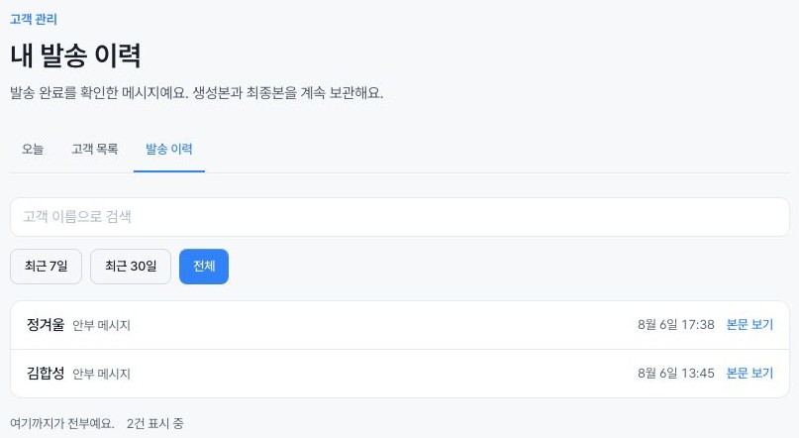Click the 2건 표시 중 count text
The width and height of the screenshot is (799, 438).
155,424
